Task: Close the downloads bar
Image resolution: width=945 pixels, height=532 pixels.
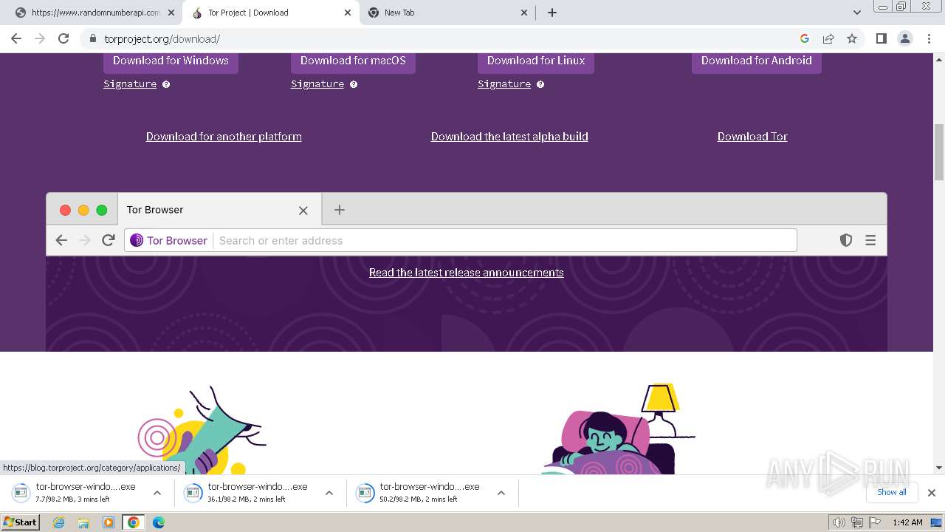Action: [x=932, y=493]
